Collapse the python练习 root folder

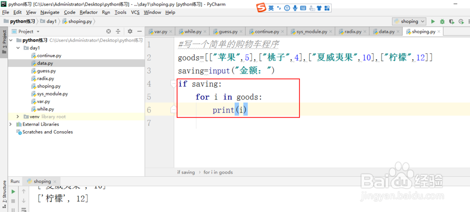point(11,40)
